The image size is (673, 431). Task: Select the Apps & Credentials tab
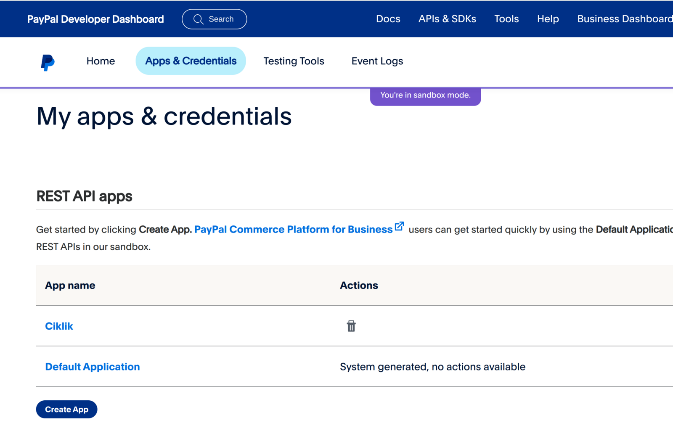(x=191, y=61)
